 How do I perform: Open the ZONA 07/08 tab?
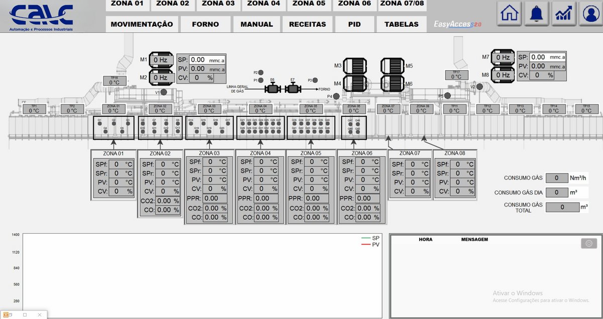(x=401, y=5)
